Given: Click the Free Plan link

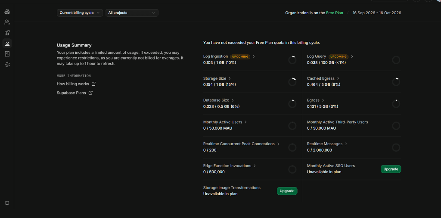Looking at the screenshot, I should tap(334, 13).
